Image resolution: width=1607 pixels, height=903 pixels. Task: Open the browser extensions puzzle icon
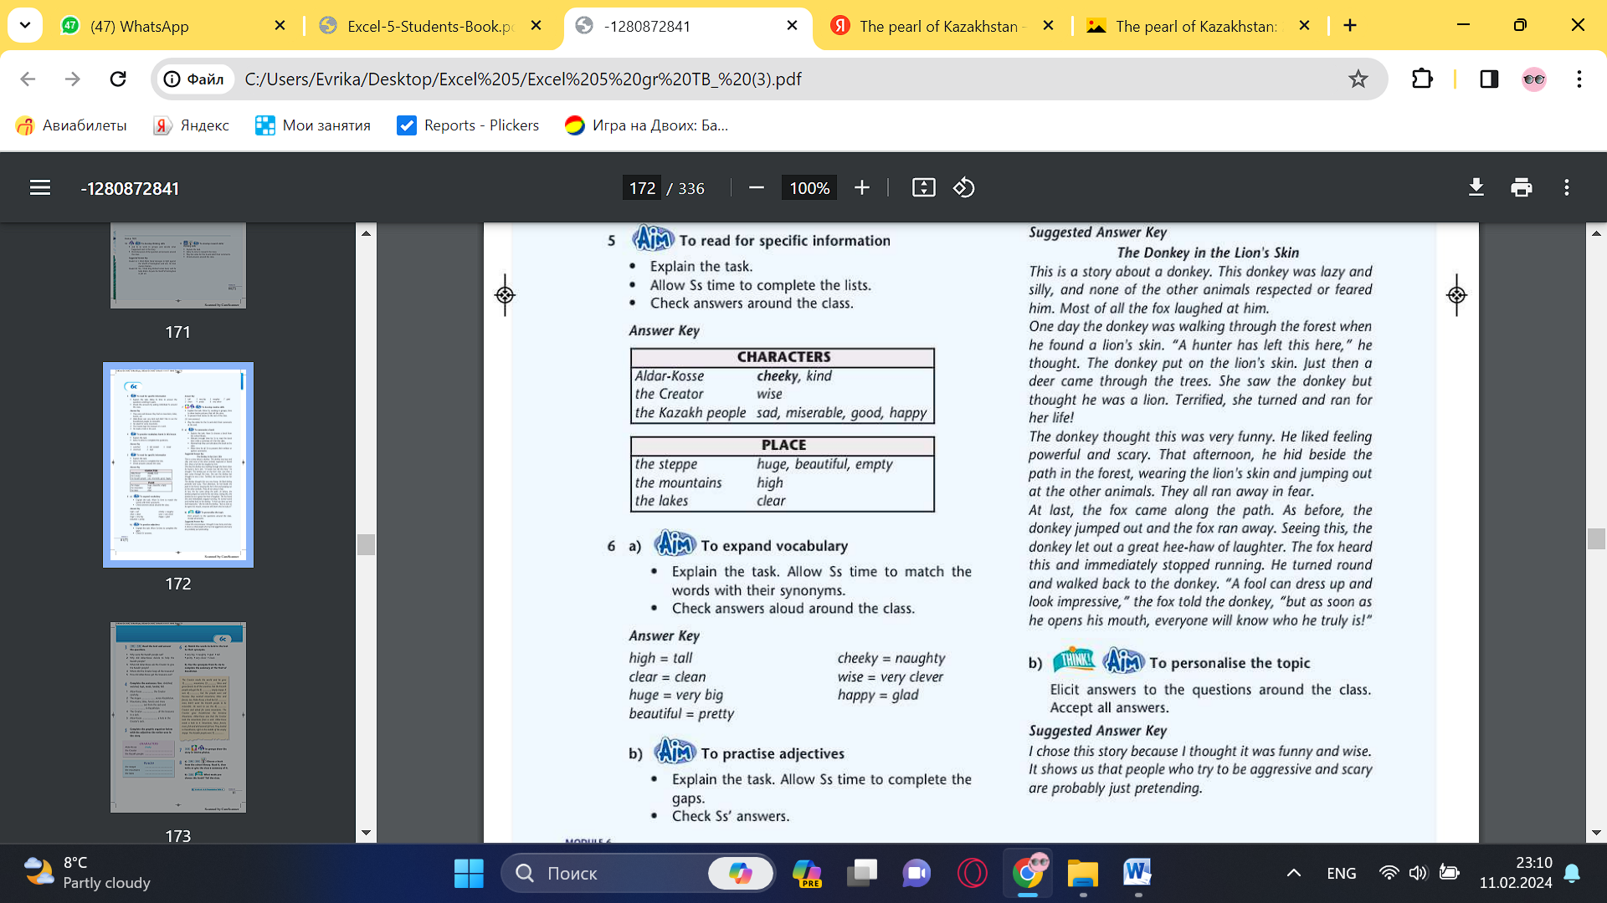1422,79
